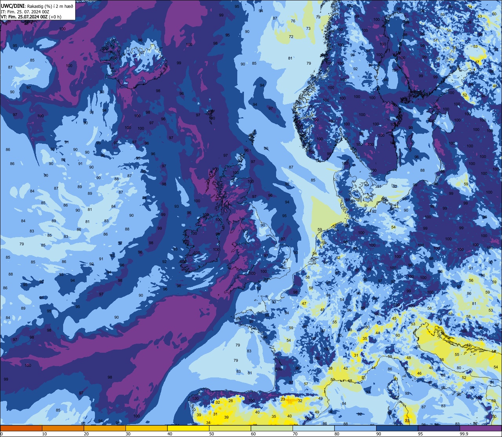Click the 'VT: Fim. 25.07.2024 00Z (+0 h)' line
502x437 pixels.
(31, 17)
